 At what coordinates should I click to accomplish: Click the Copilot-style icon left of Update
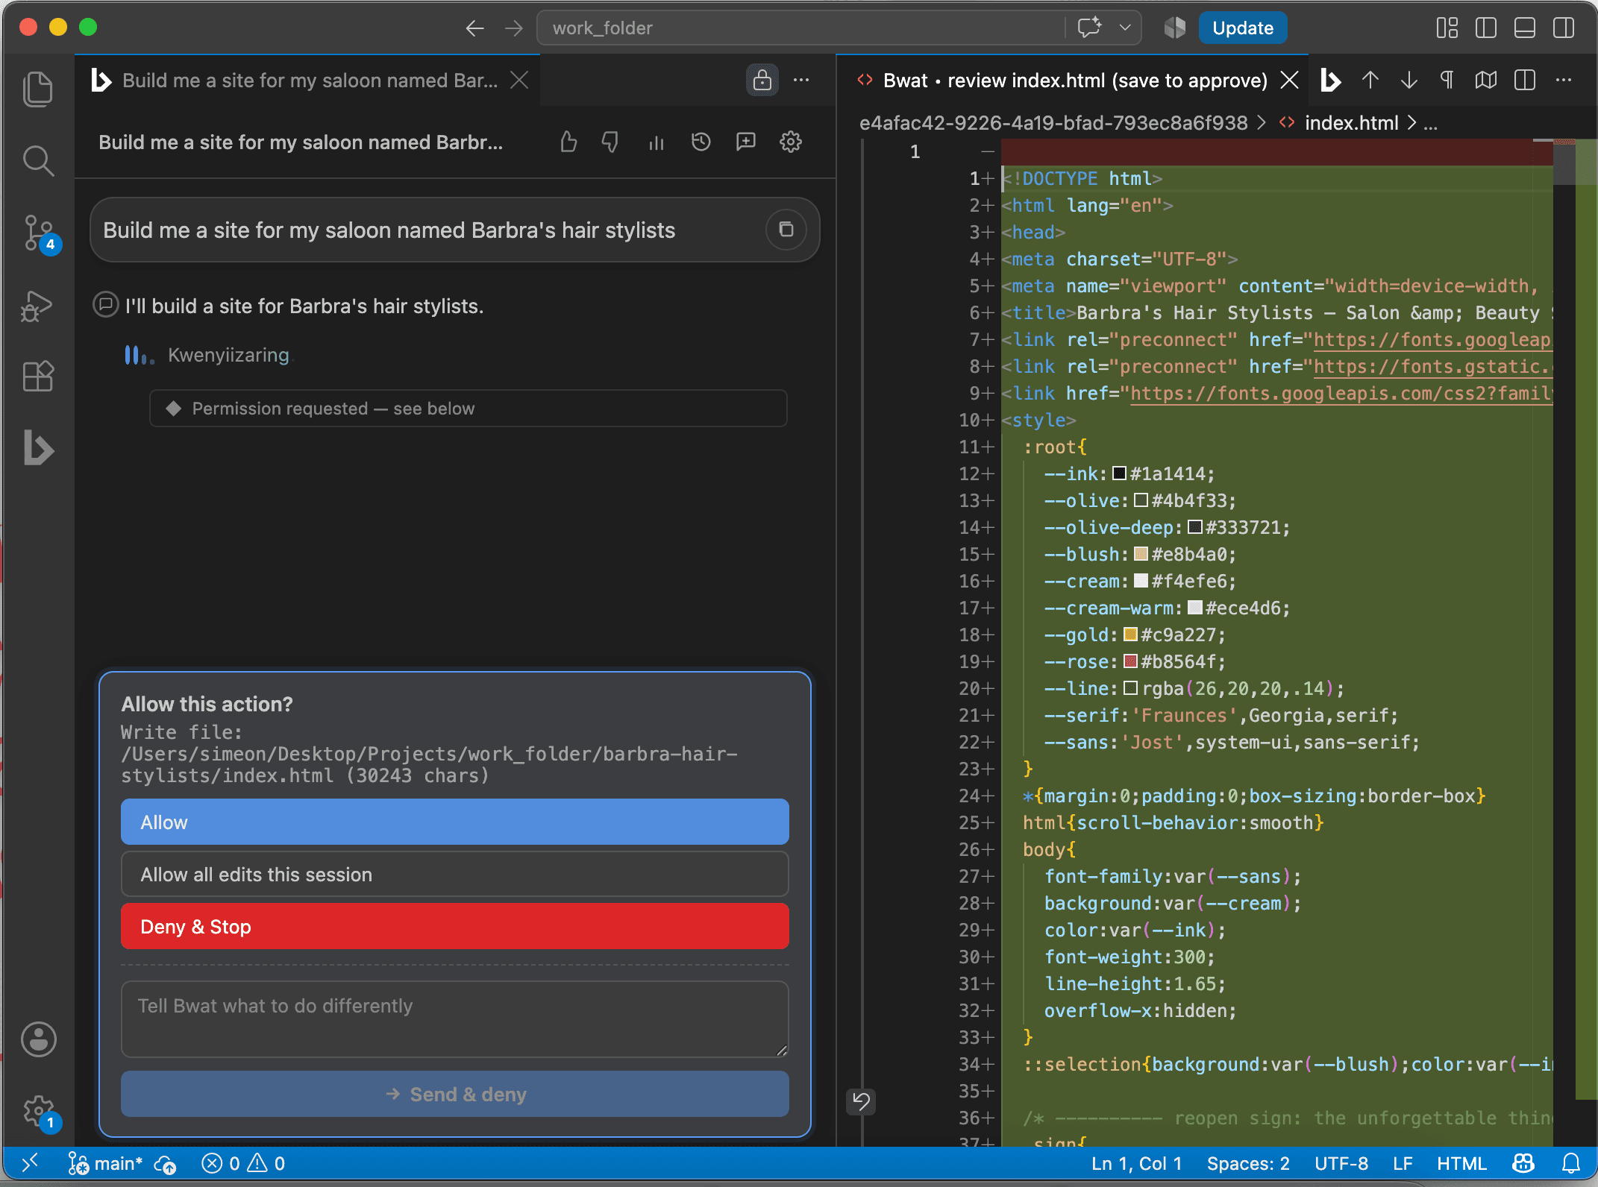1175,28
